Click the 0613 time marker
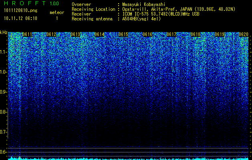This screenshot has width=252, height=160. click(x=75, y=34)
